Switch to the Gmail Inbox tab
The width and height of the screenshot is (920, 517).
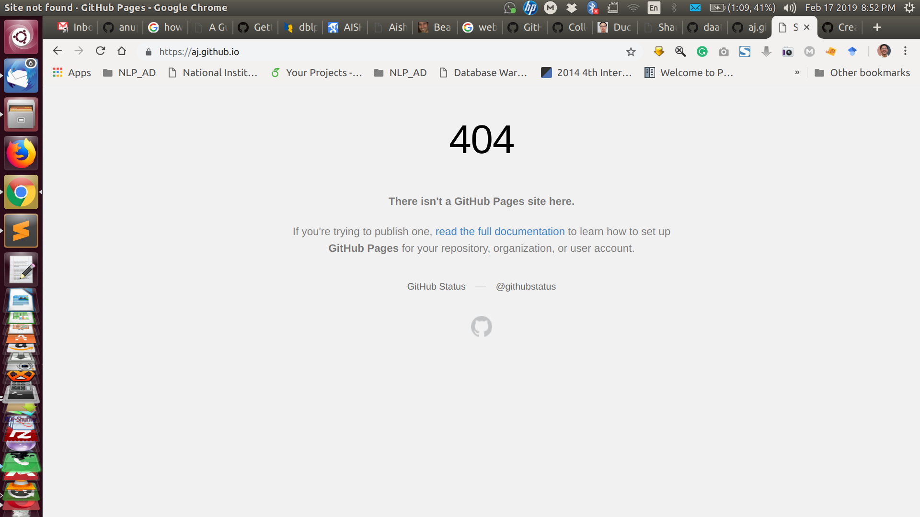[x=77, y=27]
